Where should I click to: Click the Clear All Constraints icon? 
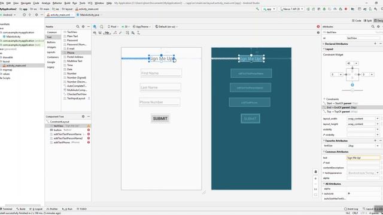[x=115, y=33]
